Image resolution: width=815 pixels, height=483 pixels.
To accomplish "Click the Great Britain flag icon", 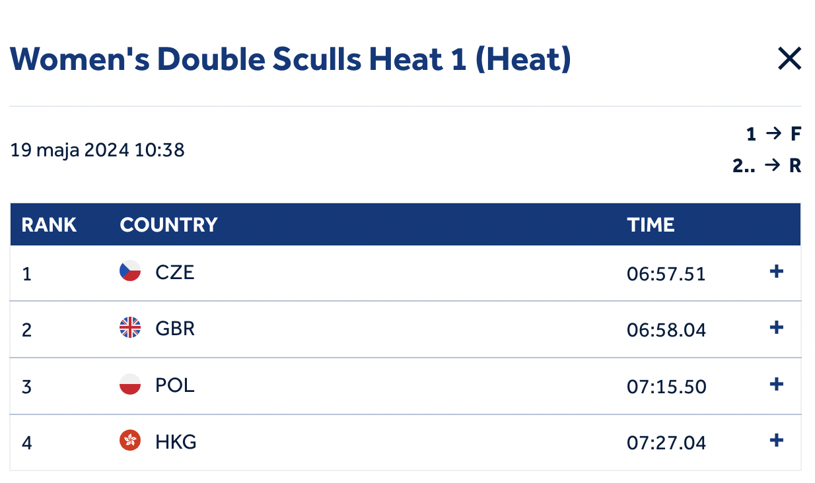I will [x=130, y=328].
